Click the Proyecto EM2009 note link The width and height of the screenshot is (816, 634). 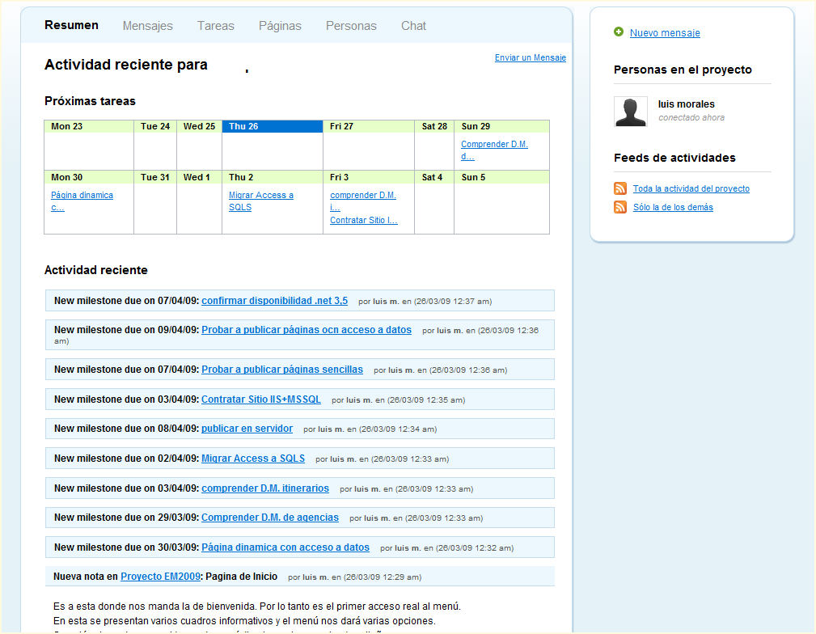[x=159, y=577]
